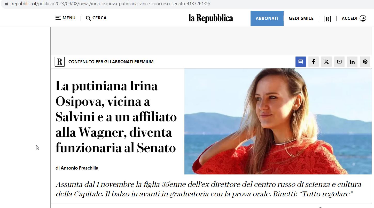Open the GEDI SMILE link
The width and height of the screenshot is (374, 208).
click(x=301, y=18)
